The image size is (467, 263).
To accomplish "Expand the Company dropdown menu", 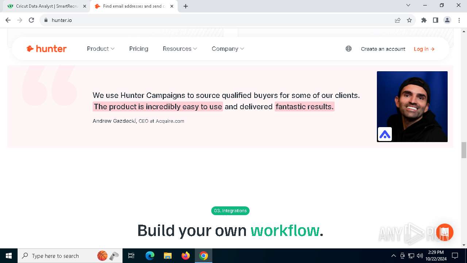I will coord(228,49).
